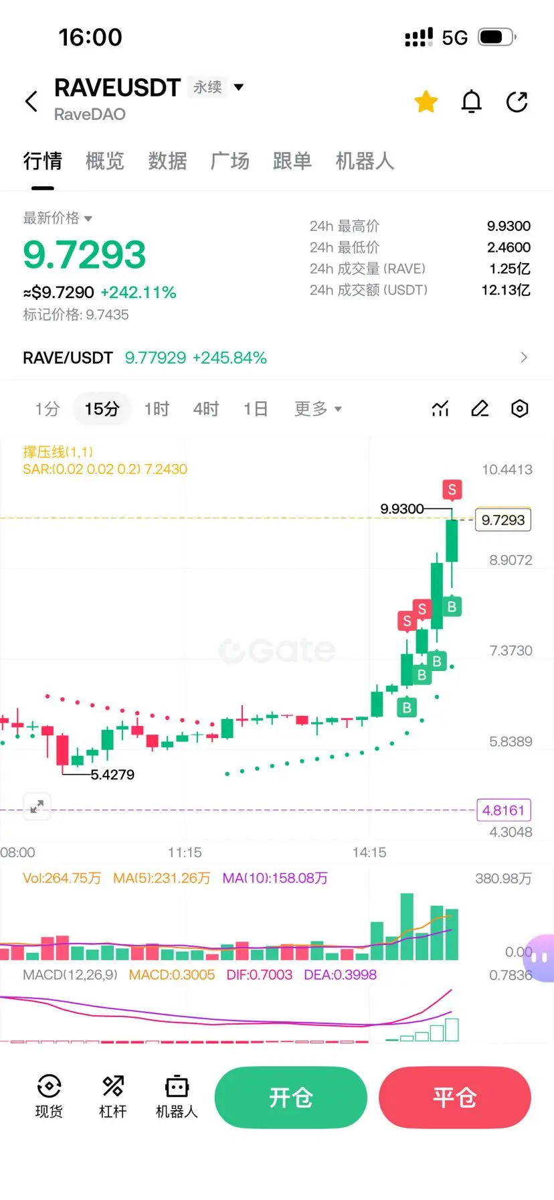Tap the DEA:0.3998 value
554x1200 pixels.
tap(340, 975)
